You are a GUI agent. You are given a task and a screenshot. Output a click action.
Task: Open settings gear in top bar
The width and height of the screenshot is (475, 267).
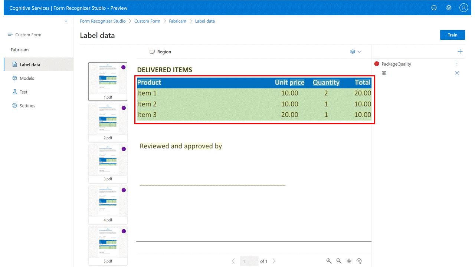(449, 8)
